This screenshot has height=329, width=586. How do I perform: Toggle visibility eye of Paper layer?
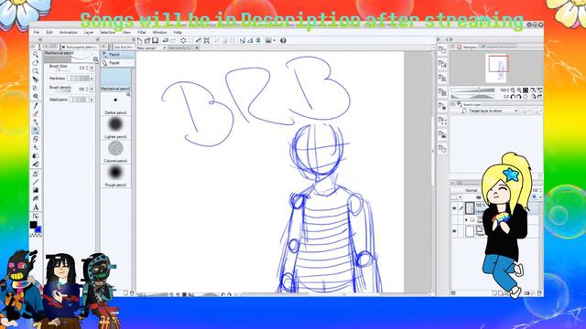tap(454, 231)
